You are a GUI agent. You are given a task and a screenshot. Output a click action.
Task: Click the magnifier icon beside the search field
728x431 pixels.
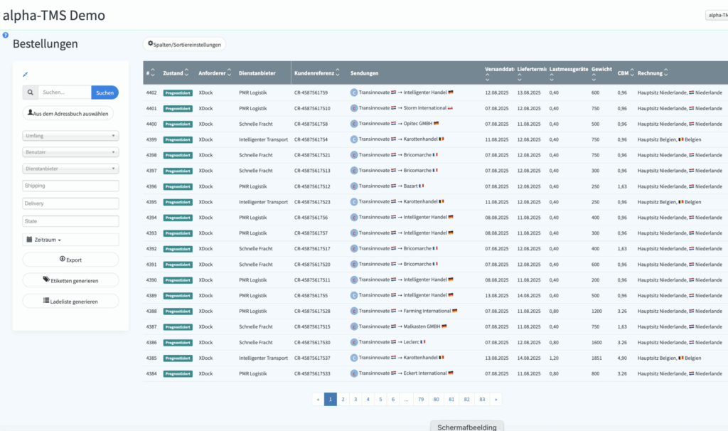pyautogui.click(x=30, y=92)
